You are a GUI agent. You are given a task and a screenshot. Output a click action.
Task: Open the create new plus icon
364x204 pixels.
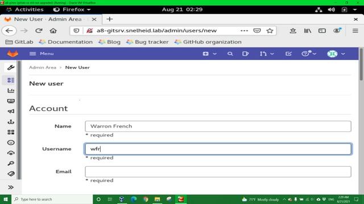205,54
